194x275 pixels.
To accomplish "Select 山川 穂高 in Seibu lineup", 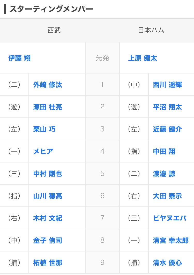I will click(x=48, y=196).
